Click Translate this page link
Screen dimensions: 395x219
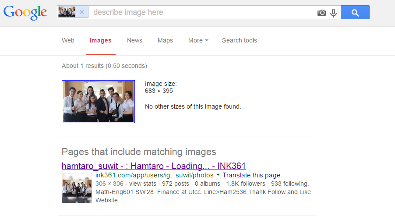251,175
